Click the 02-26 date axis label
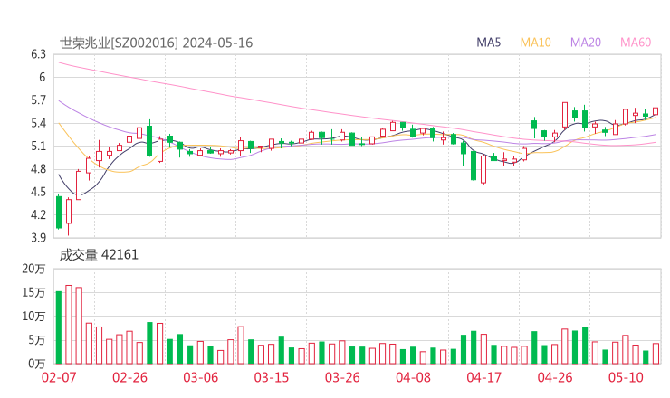The height and width of the screenshot is (398, 670). [x=129, y=377]
